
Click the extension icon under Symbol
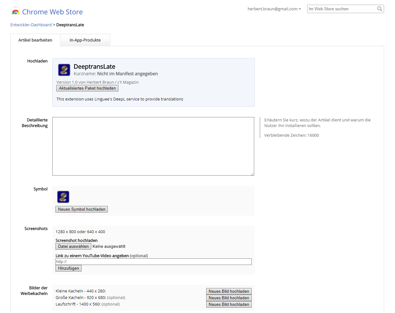click(63, 197)
